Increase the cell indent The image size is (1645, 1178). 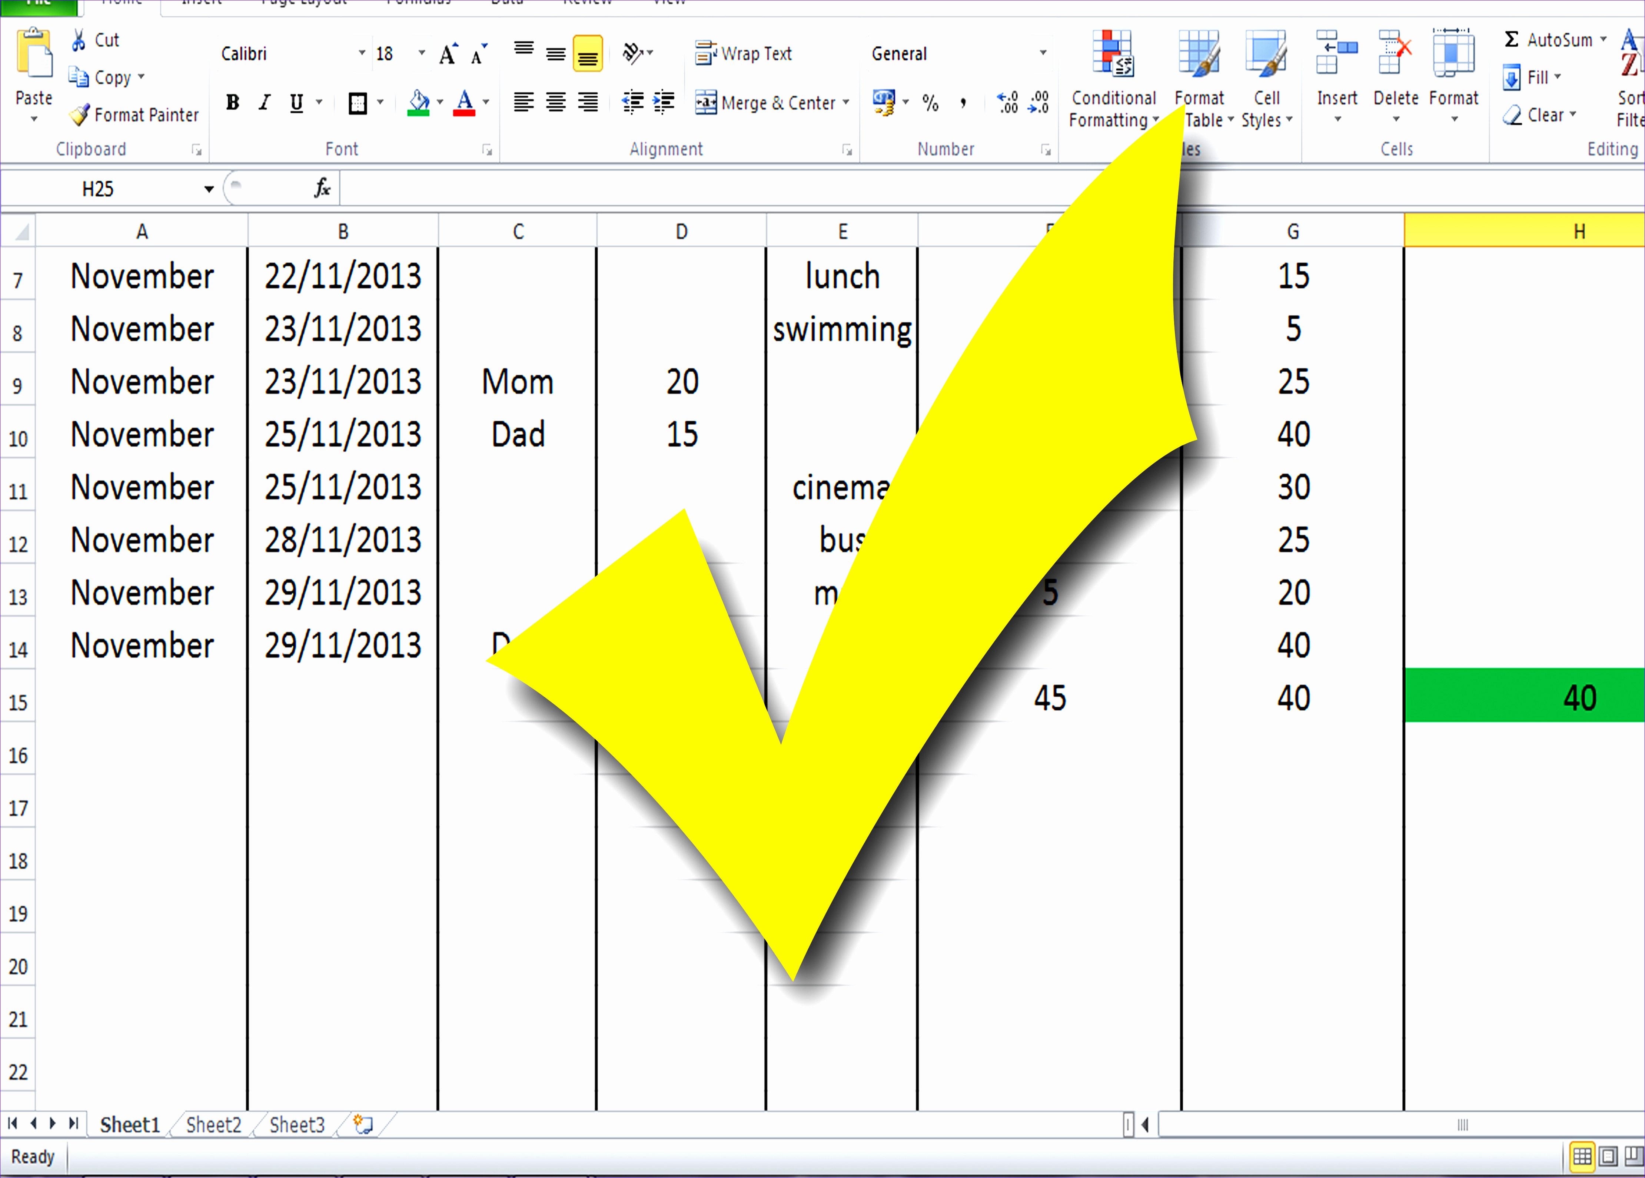point(664,102)
